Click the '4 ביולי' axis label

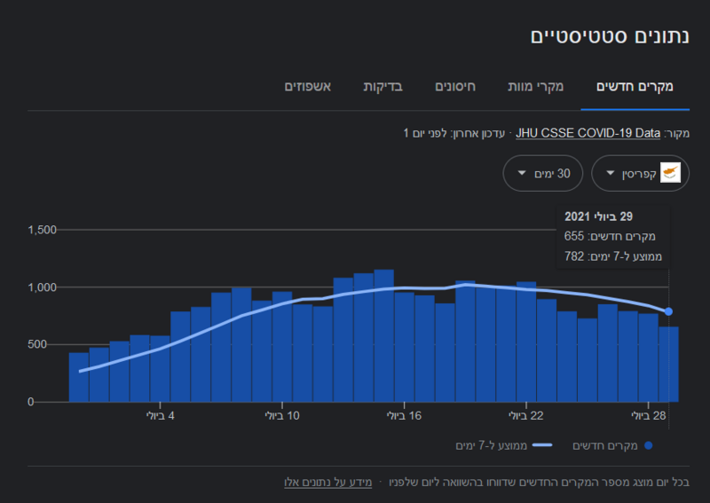(x=161, y=416)
